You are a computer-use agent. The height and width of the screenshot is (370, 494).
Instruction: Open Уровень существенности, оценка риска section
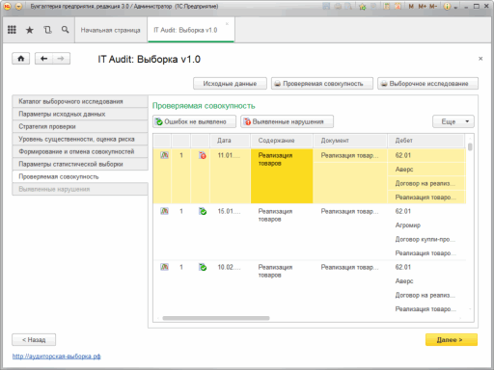click(80, 139)
